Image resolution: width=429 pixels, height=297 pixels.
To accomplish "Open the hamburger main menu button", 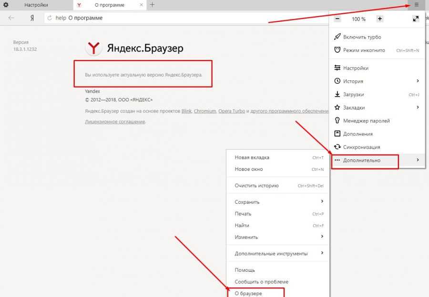I will click(416, 5).
